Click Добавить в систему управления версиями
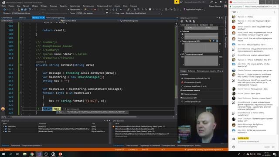Screen dimensions: 279x157 (204, 150)
